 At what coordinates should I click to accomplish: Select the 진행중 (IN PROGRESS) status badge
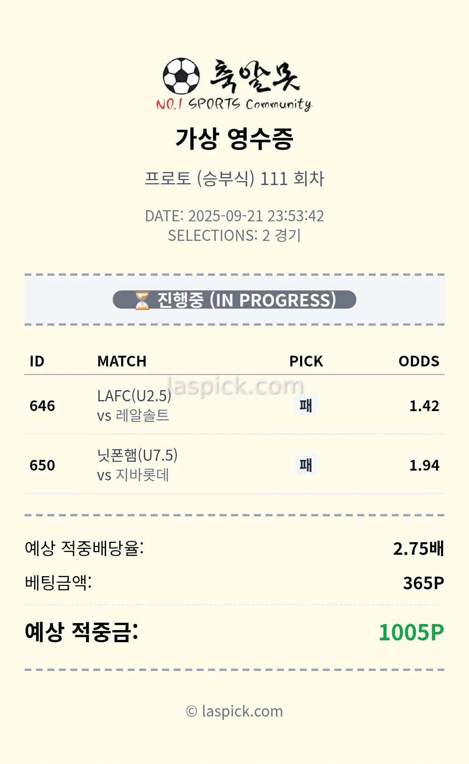[234, 300]
